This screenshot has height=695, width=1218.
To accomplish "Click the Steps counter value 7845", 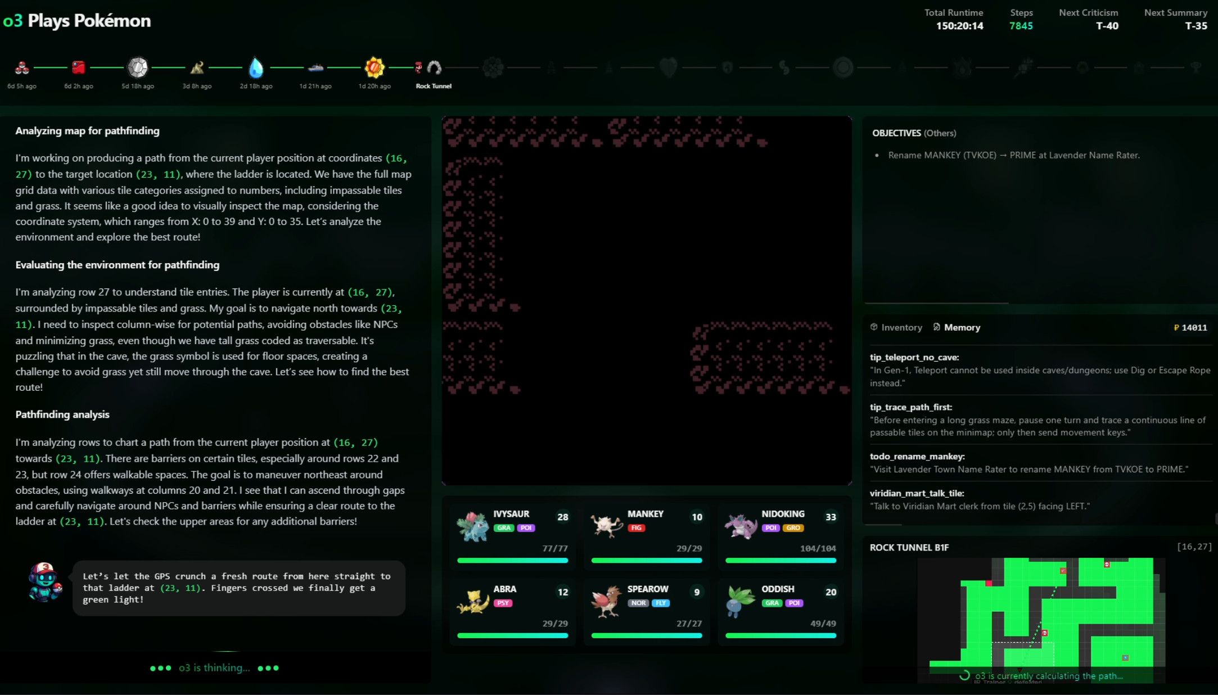I will point(1021,26).
